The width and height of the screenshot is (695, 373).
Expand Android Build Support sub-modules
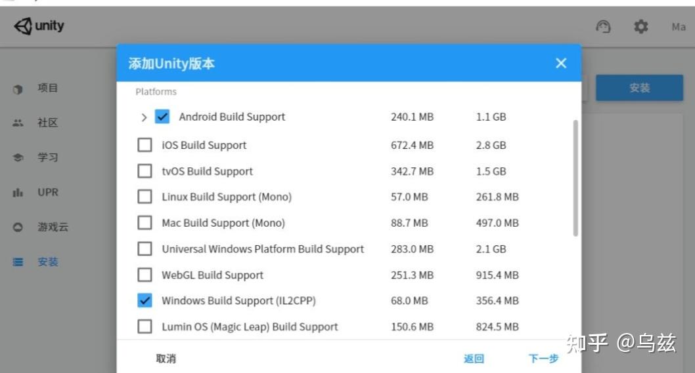tap(144, 117)
